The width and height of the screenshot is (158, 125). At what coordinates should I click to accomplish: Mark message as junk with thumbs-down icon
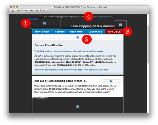coord(19,11)
